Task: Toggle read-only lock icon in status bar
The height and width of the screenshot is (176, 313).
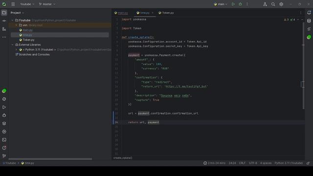Action: point(308,163)
